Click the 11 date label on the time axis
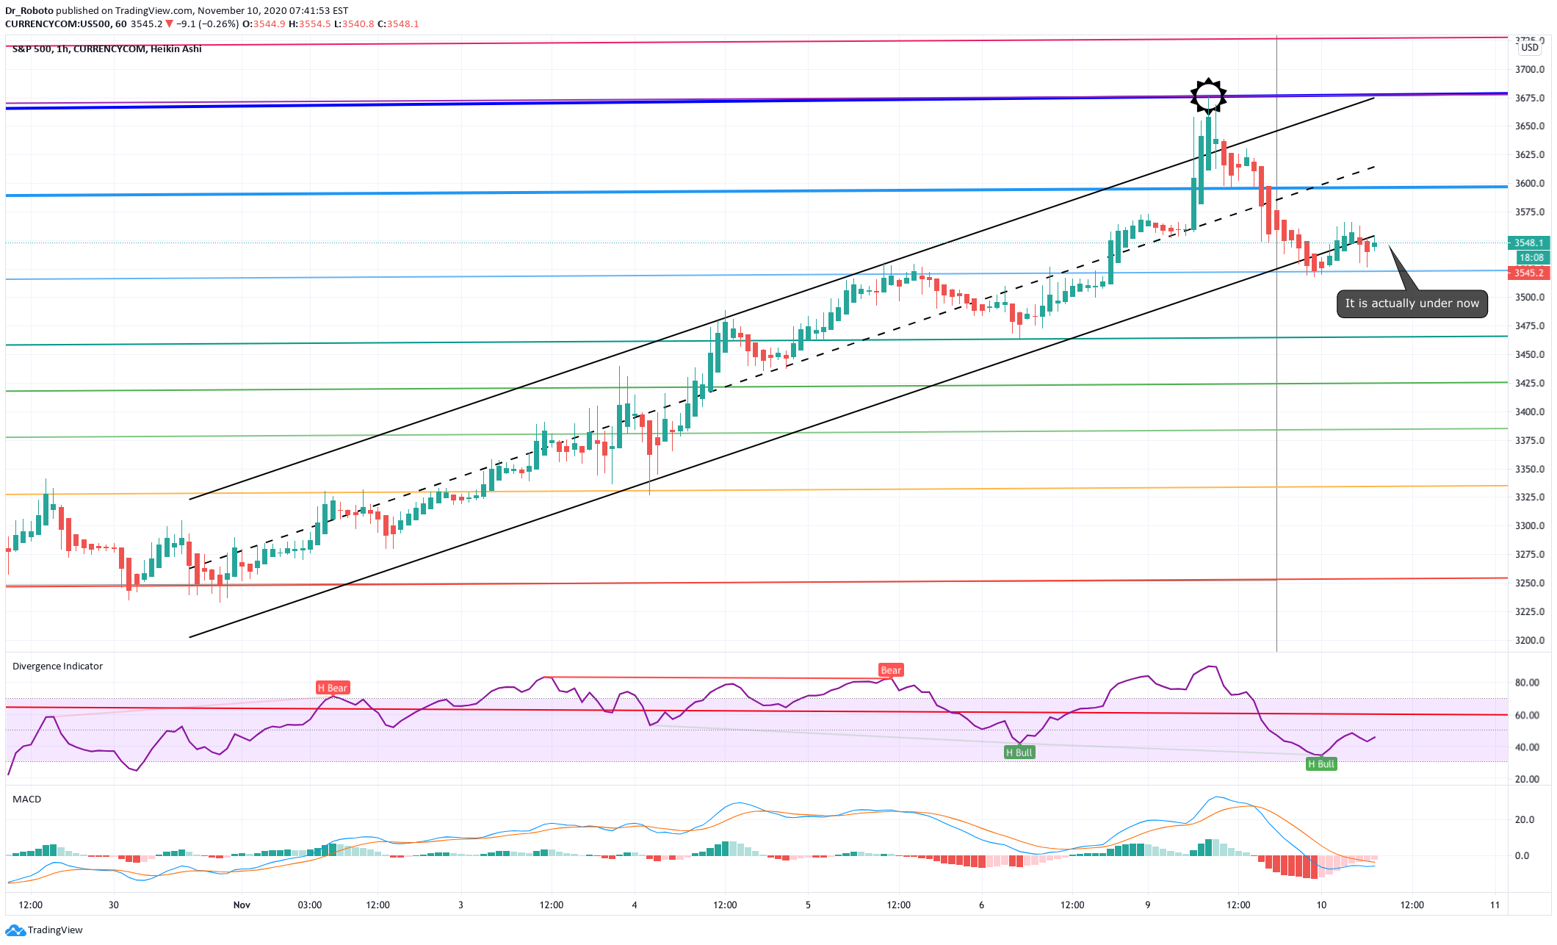Image resolution: width=1557 pixels, height=945 pixels. pos(1495,905)
